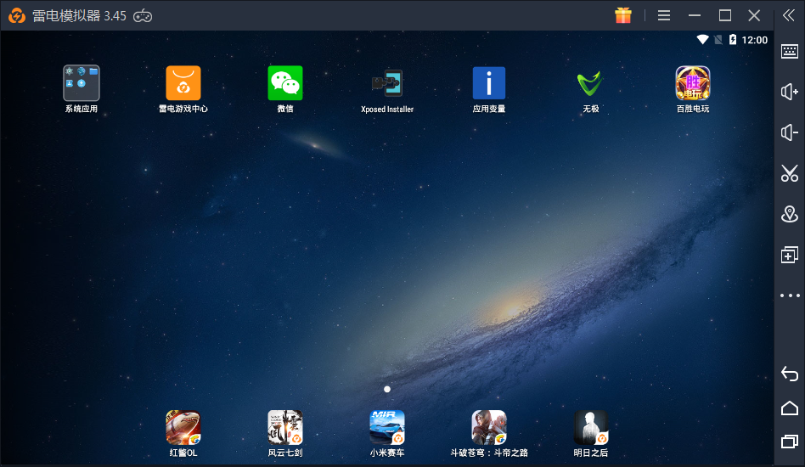Increase the emulator volume
Screen dimensions: 805x467
790,92
